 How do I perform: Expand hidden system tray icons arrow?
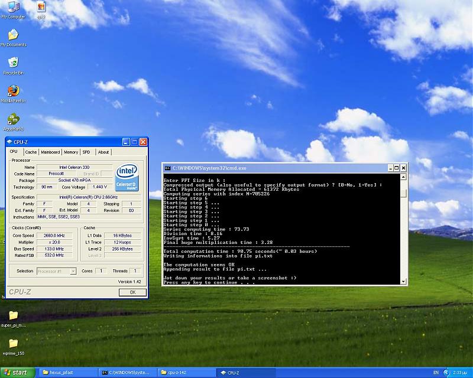coord(446,373)
